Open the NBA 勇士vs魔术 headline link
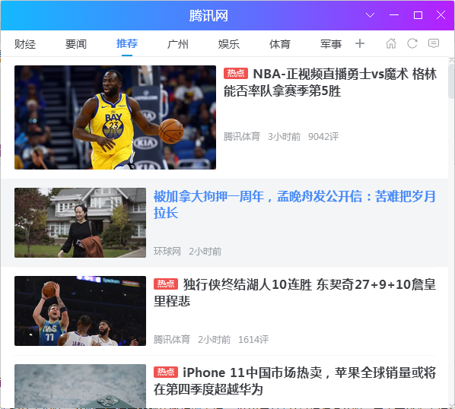Image resolution: width=455 pixels, height=409 pixels. coord(330,82)
